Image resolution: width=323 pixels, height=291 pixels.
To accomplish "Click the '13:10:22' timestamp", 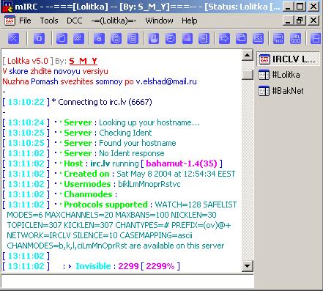I will [x=26, y=102].
